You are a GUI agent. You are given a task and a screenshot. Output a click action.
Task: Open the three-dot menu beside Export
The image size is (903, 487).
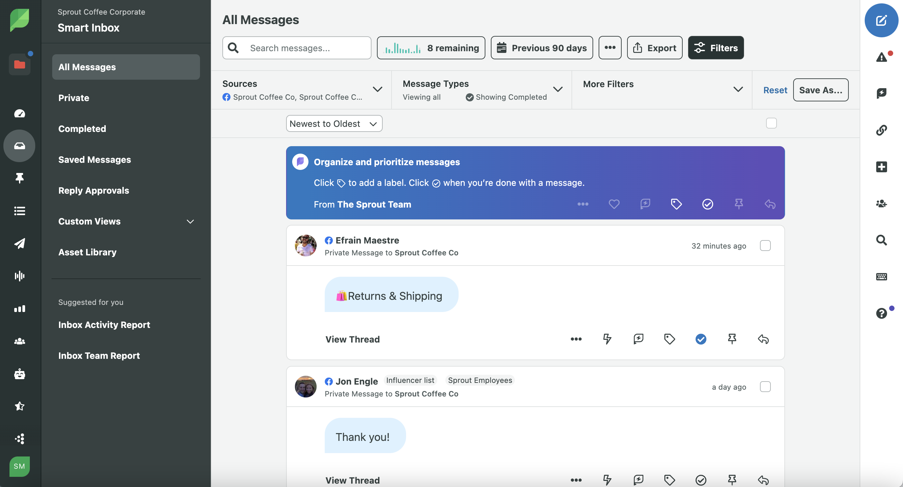[x=609, y=48]
